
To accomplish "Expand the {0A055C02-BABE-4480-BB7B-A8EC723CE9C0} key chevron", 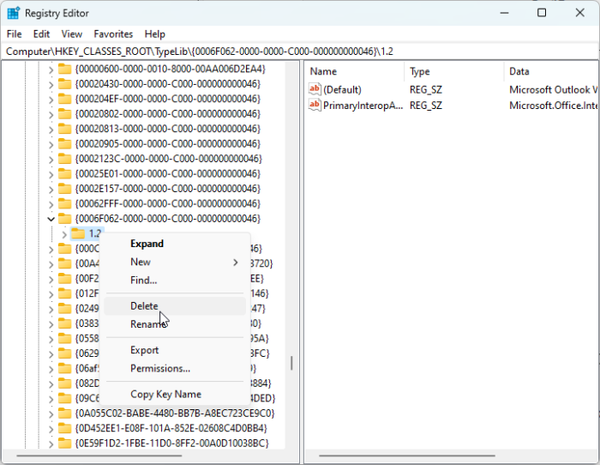I will [x=51, y=414].
